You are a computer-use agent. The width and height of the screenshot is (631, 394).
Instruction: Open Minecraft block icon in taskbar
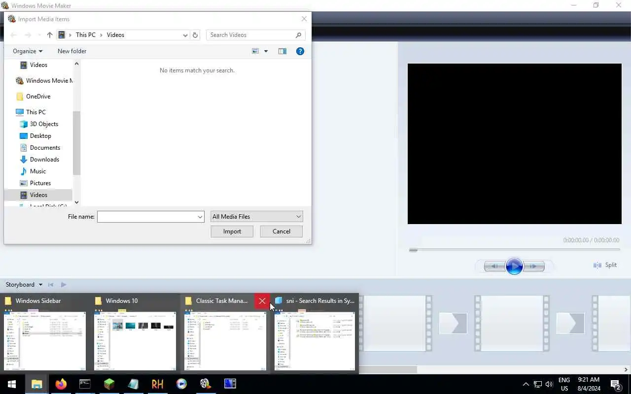click(109, 384)
